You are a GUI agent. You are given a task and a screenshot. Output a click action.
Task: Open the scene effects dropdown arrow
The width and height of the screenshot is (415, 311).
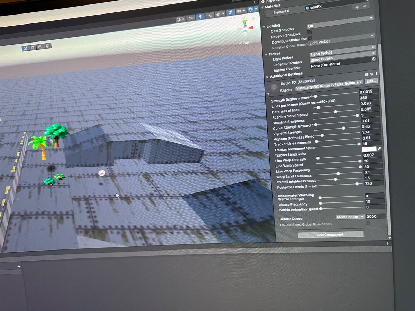223,13
